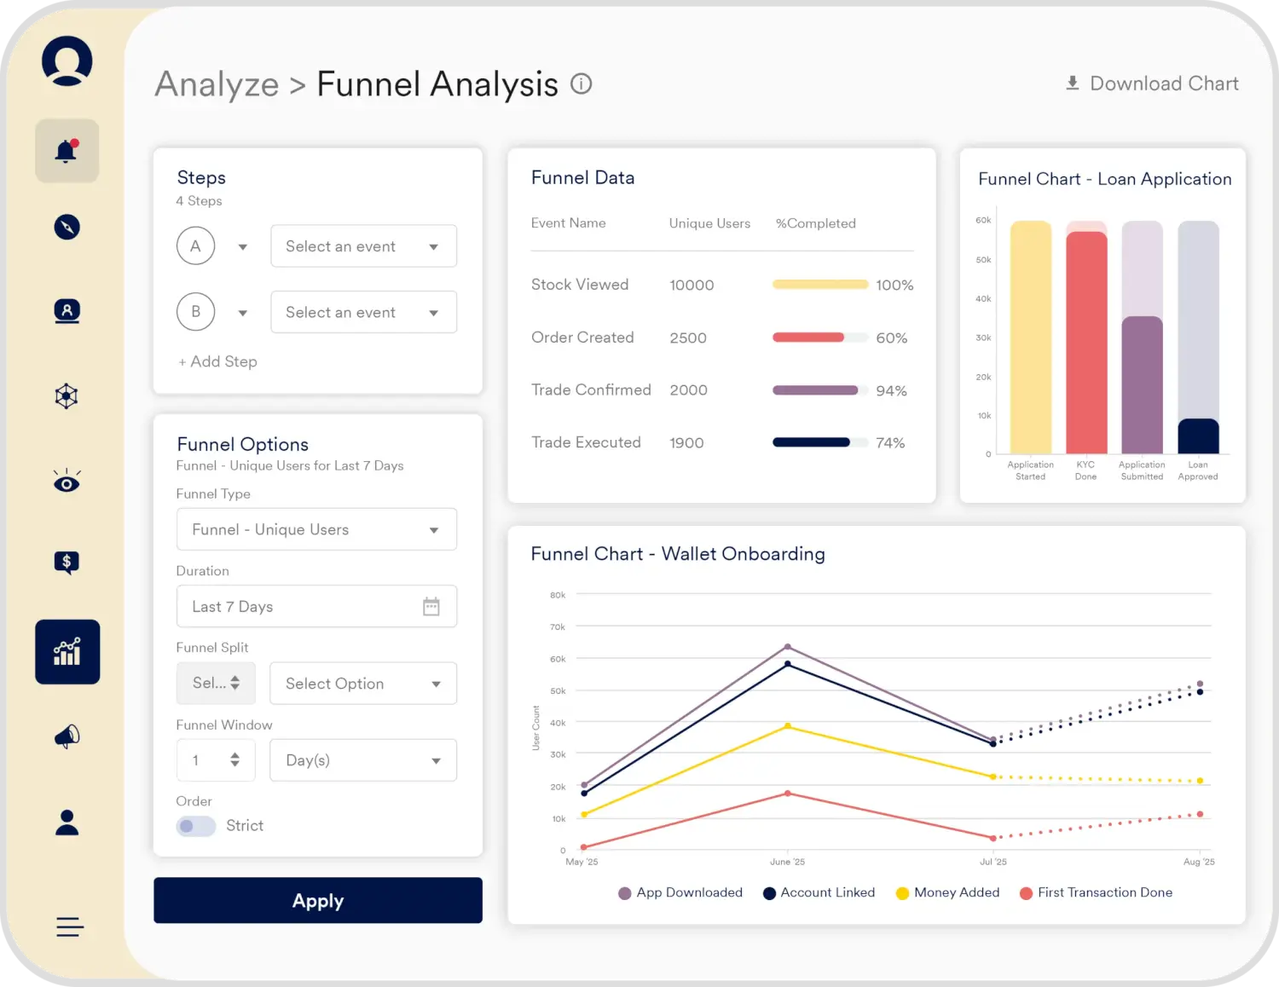
Task: Select the analytics bar chart sidebar icon
Action: point(67,652)
